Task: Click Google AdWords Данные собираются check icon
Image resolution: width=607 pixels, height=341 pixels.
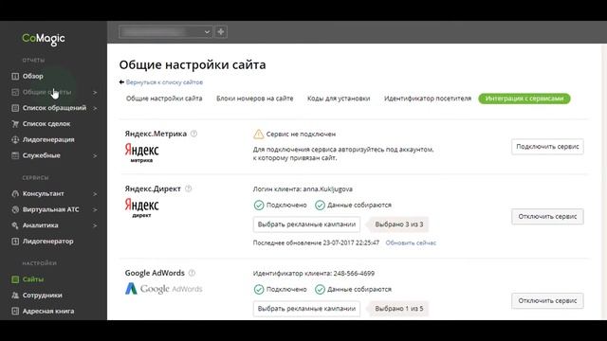Action: (320, 289)
